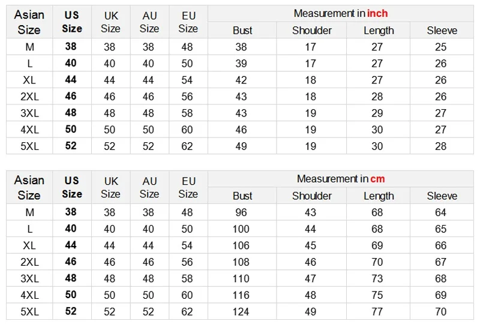Click the Sleeve value 70 in cm table
This screenshot has width=480, height=327.
tap(441, 311)
